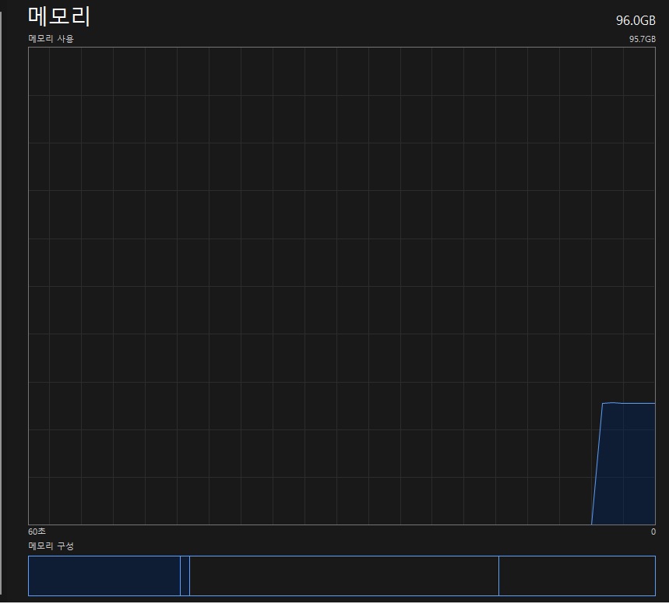Click the right end of usage line
This screenshot has height=604, width=669.
tap(654, 403)
